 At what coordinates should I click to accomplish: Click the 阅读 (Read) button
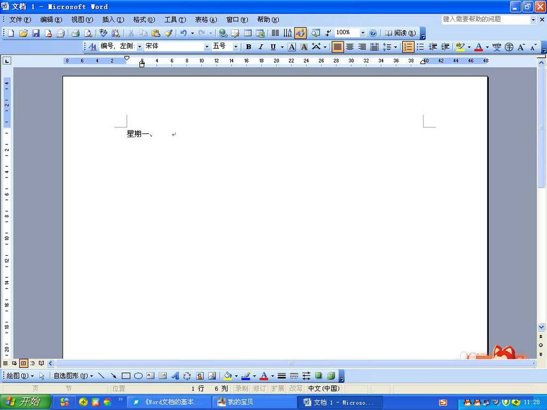(x=400, y=33)
